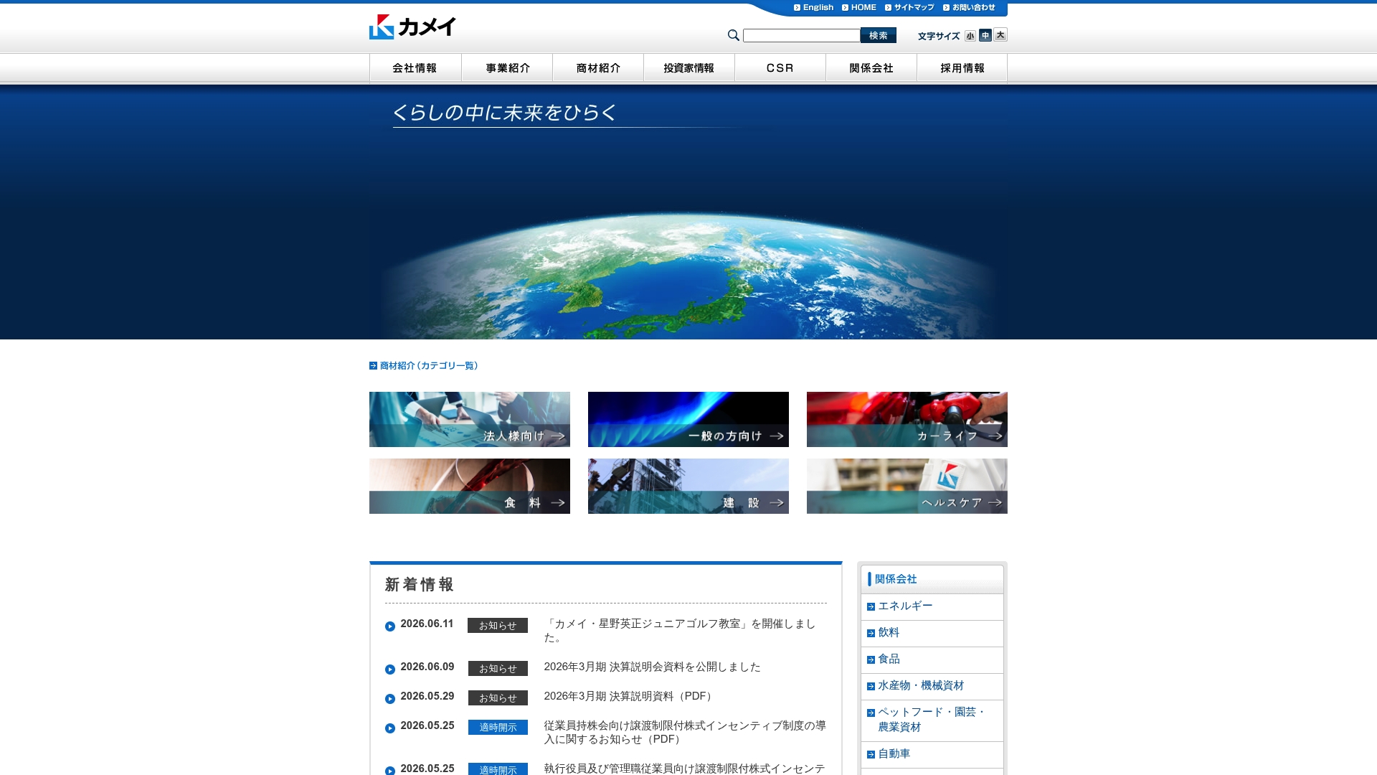Open ペットフード・園芸・農業資材 sidebar link
This screenshot has height=775, width=1377.
[x=932, y=720]
